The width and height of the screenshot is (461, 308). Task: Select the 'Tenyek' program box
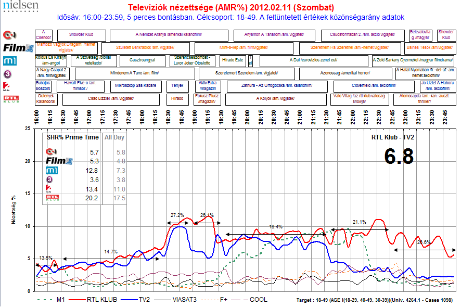click(x=177, y=87)
